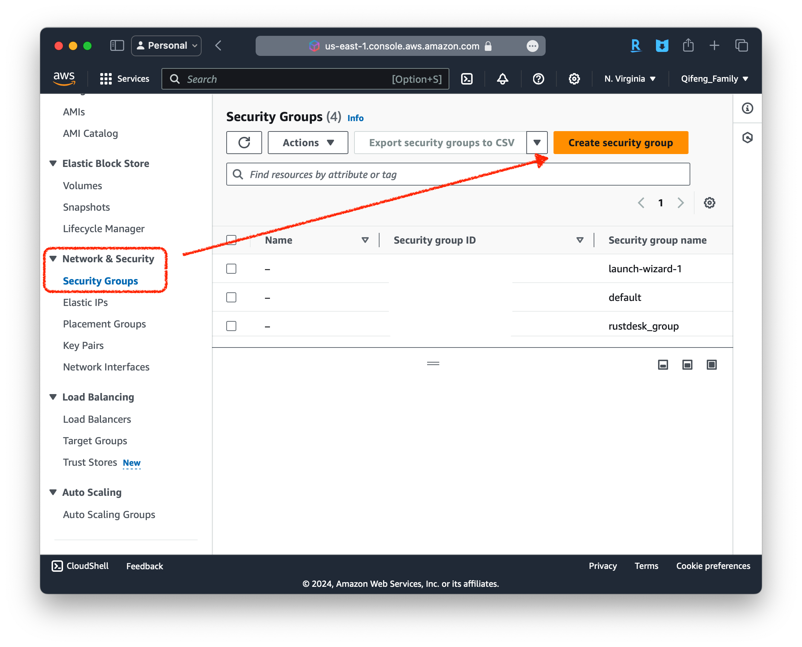Go to previous page of results
The height and width of the screenshot is (647, 802).
click(641, 203)
